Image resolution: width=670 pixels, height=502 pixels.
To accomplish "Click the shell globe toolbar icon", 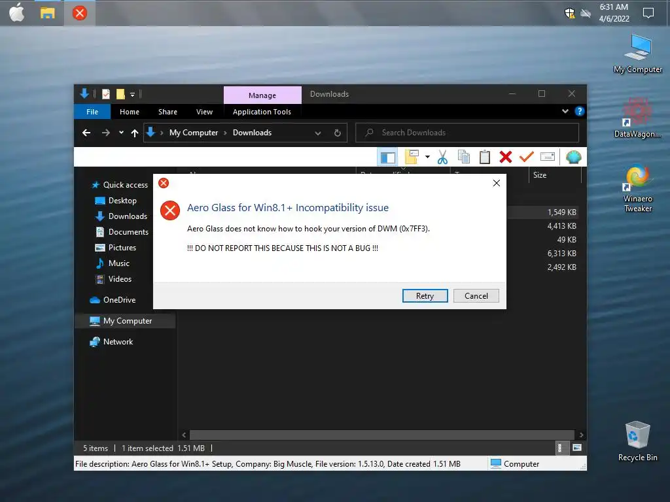I will 573,157.
